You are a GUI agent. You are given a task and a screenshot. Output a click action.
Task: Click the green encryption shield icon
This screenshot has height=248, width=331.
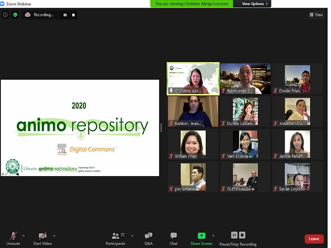pos(15,15)
